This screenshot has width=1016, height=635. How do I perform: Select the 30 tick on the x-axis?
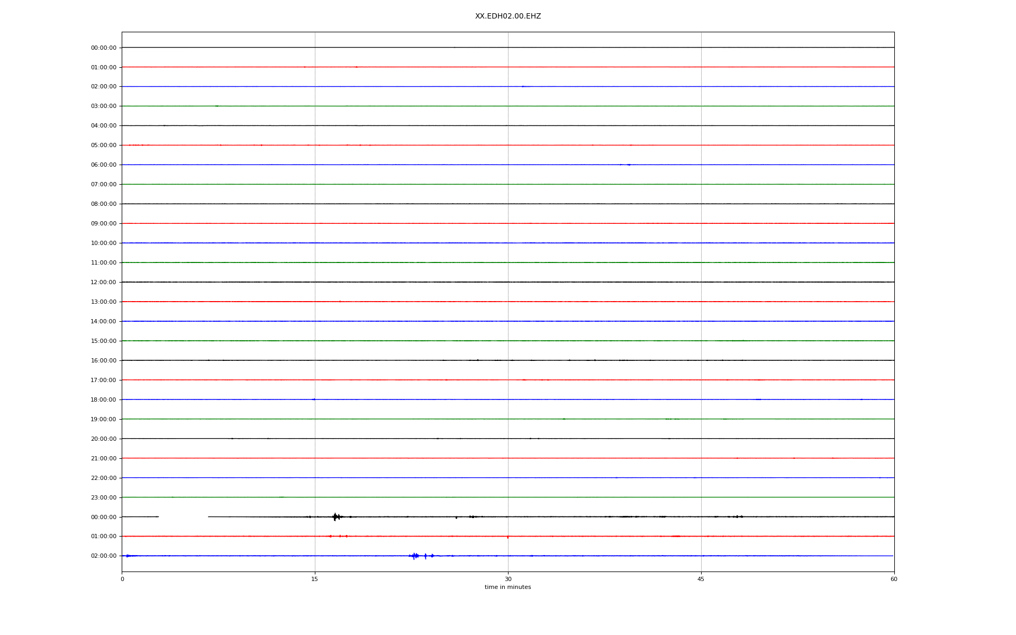pyautogui.click(x=508, y=579)
